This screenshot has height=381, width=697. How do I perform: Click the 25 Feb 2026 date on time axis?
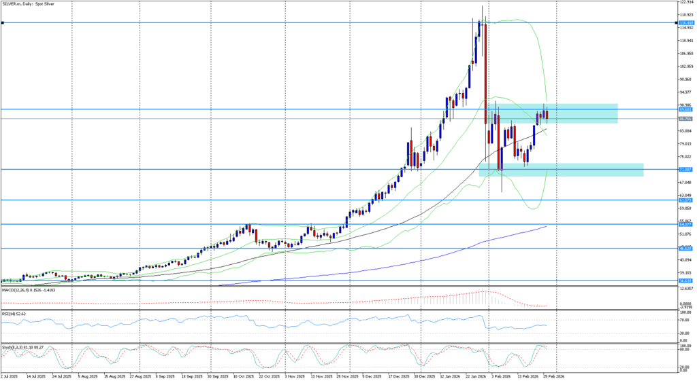click(551, 375)
